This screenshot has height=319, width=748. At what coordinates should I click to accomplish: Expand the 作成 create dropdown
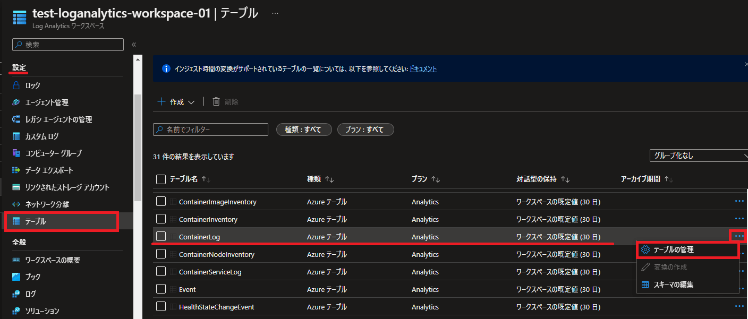176,102
